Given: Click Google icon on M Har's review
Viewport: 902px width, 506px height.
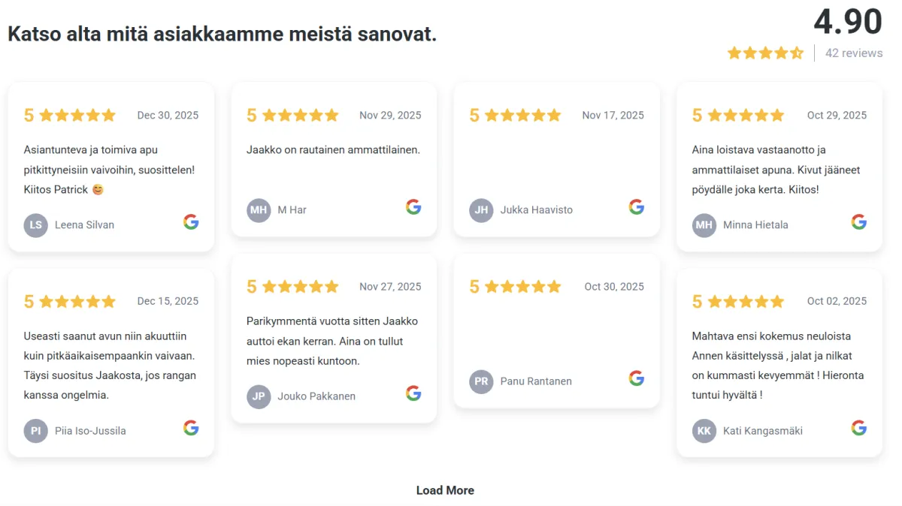Looking at the screenshot, I should 413,206.
